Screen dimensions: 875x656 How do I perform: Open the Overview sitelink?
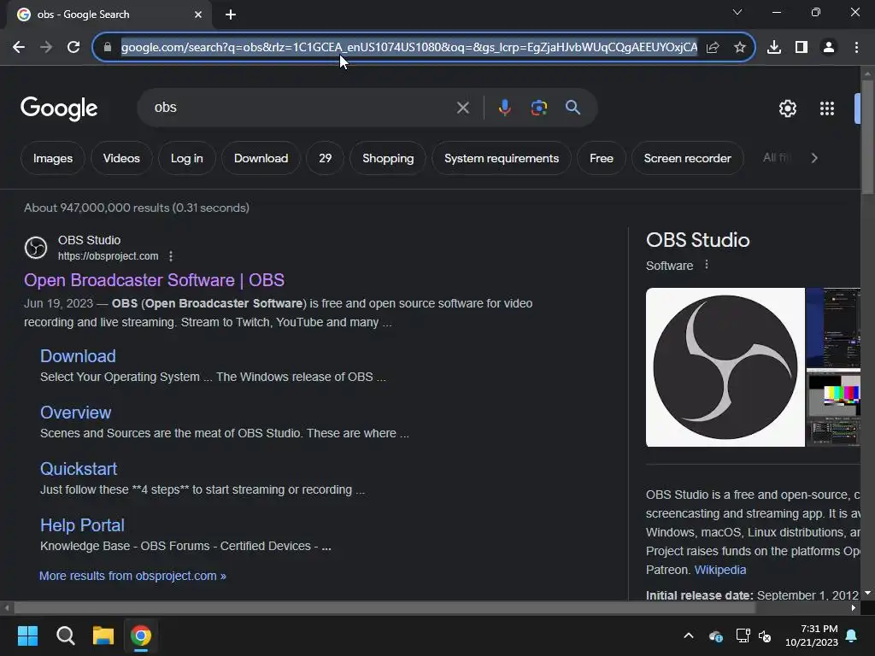click(76, 413)
